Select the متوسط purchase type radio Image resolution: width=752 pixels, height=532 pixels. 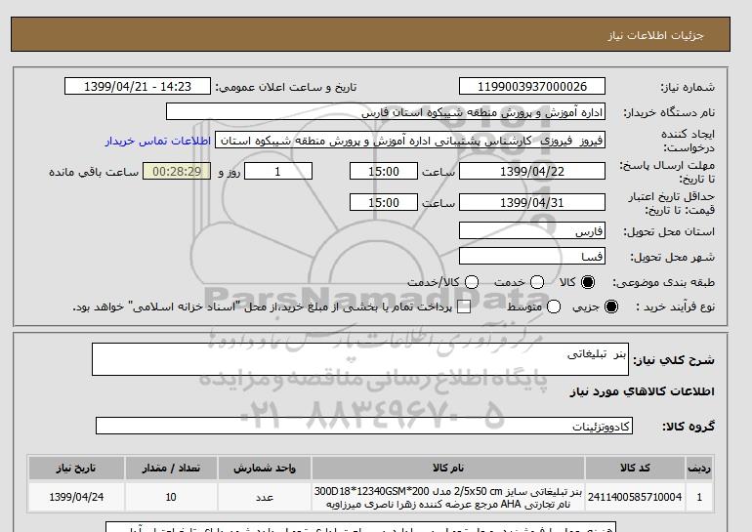tap(554, 307)
